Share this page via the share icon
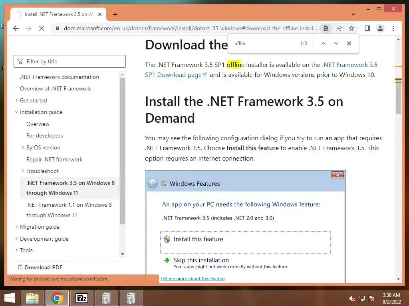The height and width of the screenshot is (306, 409). (x=339, y=28)
